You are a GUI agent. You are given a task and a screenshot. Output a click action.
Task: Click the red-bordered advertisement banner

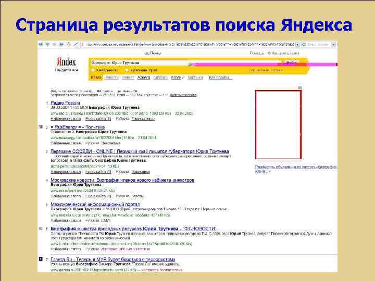pos(278,124)
